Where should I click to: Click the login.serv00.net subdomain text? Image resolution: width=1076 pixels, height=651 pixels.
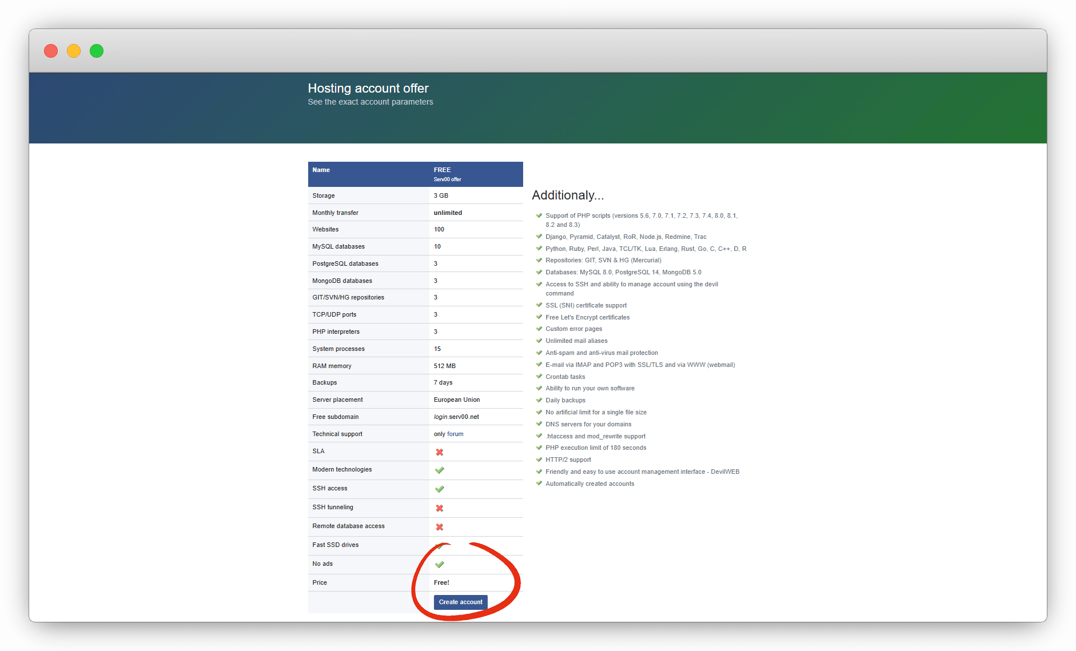tap(456, 417)
